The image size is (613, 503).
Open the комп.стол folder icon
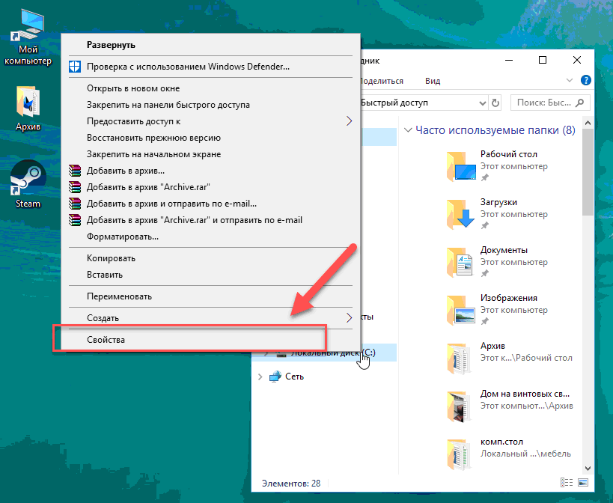click(459, 454)
